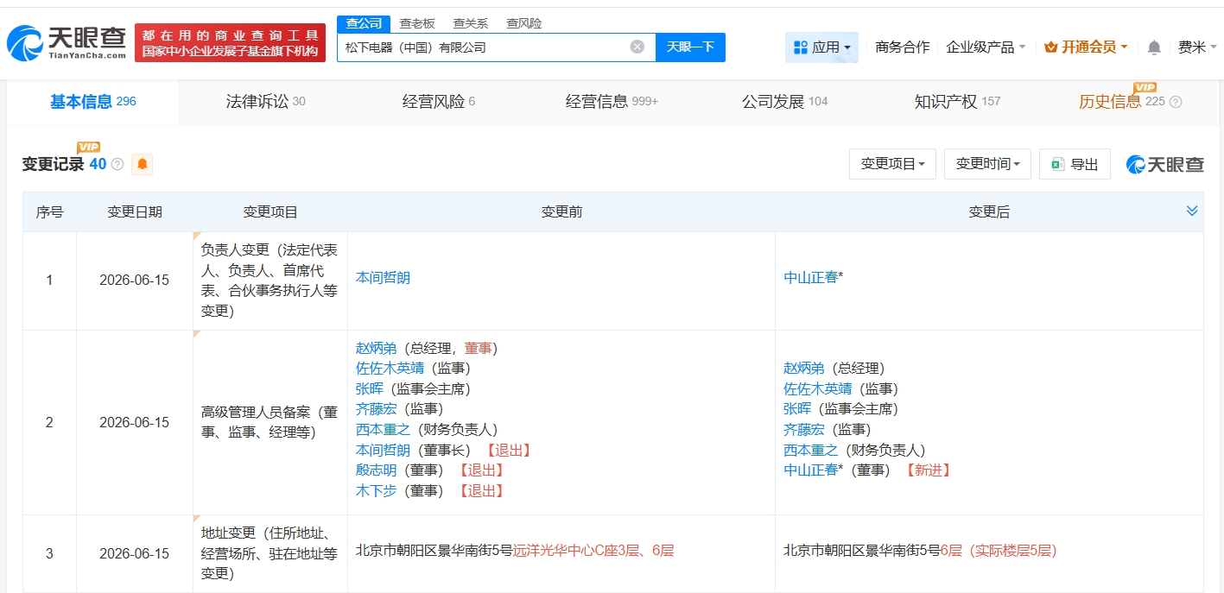Screen dimensions: 1224x593
Task: Select the 经营风险 tab
Action: (x=439, y=102)
